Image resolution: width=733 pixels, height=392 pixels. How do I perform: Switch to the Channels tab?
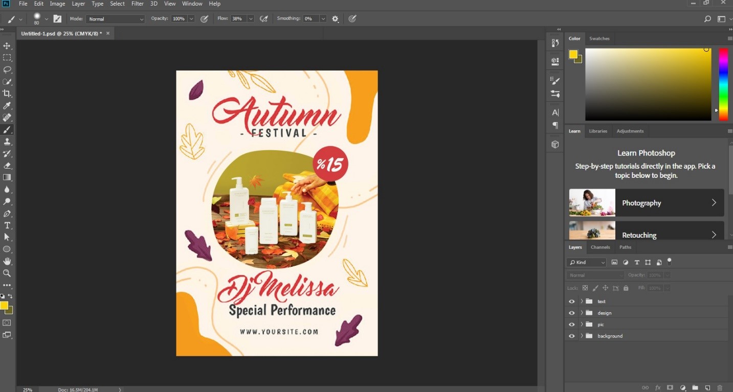[600, 247]
